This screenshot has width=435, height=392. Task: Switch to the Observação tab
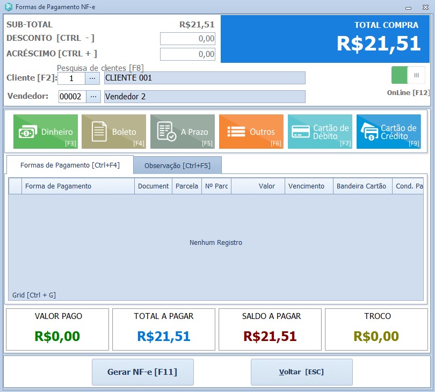[x=177, y=165]
